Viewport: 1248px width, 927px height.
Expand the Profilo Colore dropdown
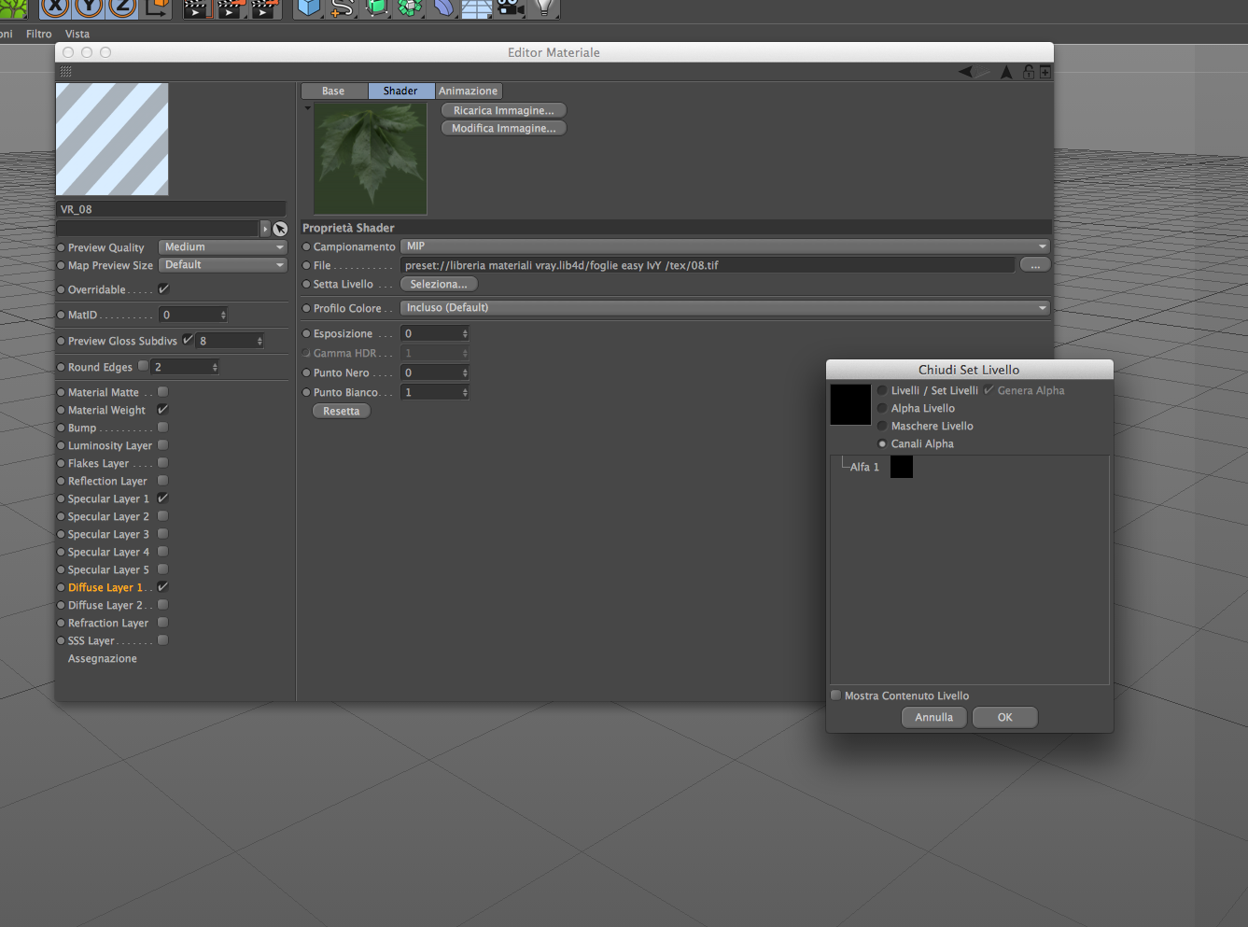click(x=725, y=308)
